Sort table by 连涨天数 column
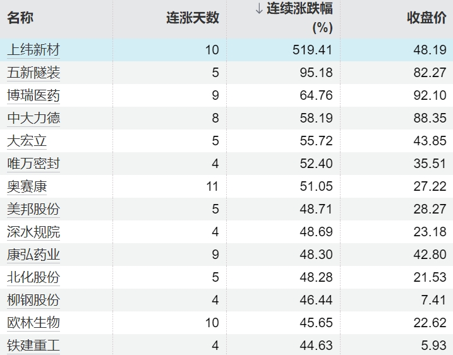The width and height of the screenshot is (453, 355). 193,18
